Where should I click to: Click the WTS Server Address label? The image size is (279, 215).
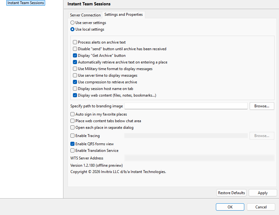[x=87, y=158]
